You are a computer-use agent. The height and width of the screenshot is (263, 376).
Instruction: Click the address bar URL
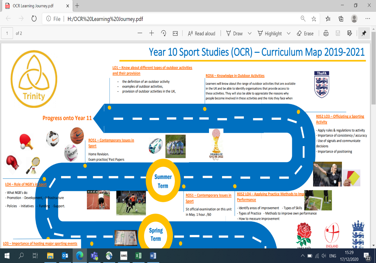(105, 19)
